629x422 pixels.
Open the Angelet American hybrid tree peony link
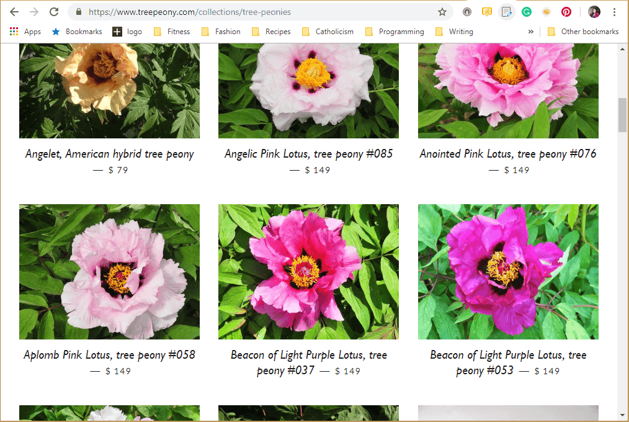(109, 153)
